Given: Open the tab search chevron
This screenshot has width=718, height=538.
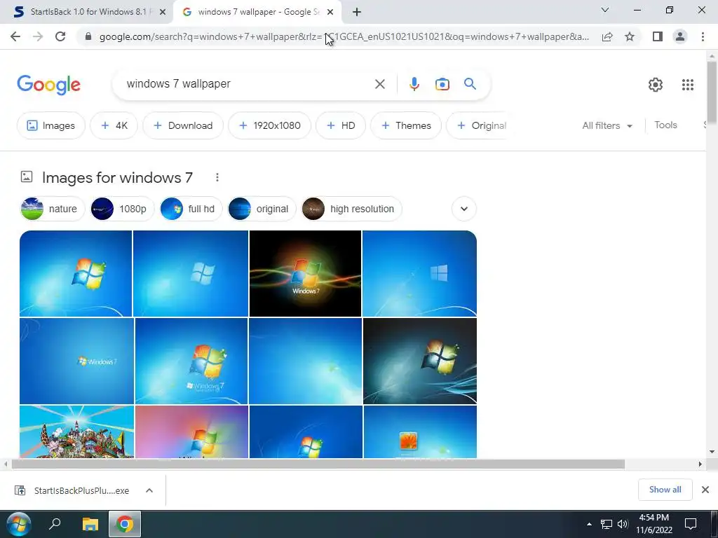Looking at the screenshot, I should [x=605, y=10].
